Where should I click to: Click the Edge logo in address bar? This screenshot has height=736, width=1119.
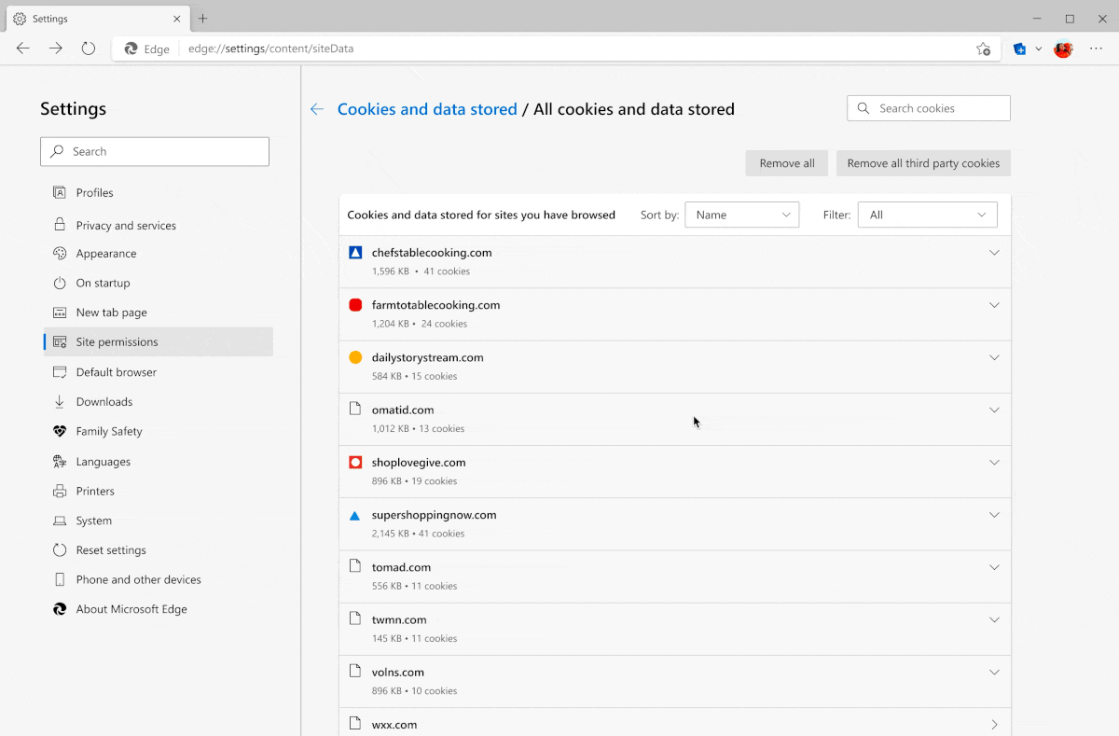131,49
